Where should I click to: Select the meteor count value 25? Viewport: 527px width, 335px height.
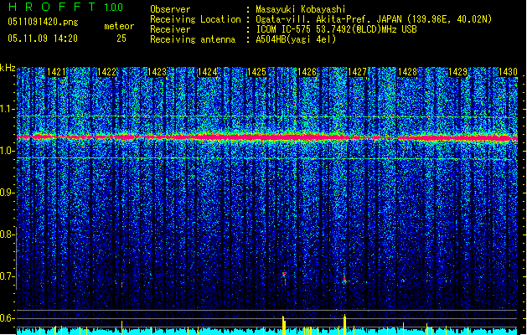[x=121, y=39]
